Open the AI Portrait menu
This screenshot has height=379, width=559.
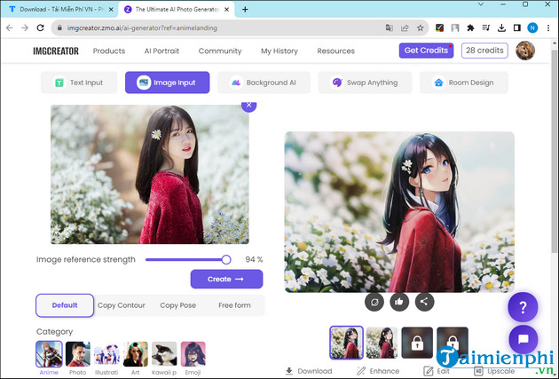(161, 51)
